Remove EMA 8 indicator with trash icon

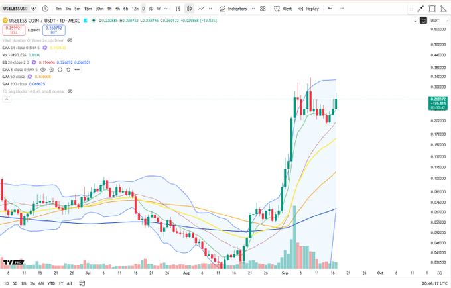(x=68, y=70)
